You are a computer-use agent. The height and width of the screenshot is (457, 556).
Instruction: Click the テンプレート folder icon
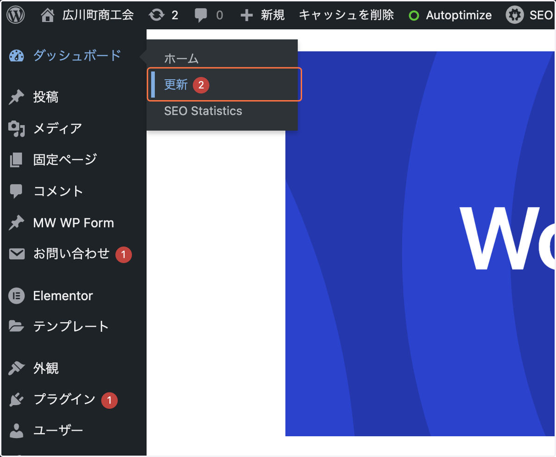16,327
